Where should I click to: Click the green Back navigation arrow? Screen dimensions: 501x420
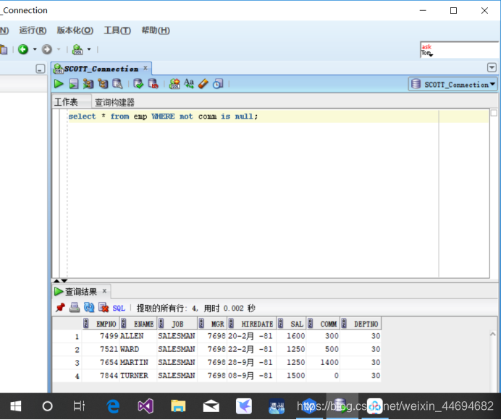point(23,49)
